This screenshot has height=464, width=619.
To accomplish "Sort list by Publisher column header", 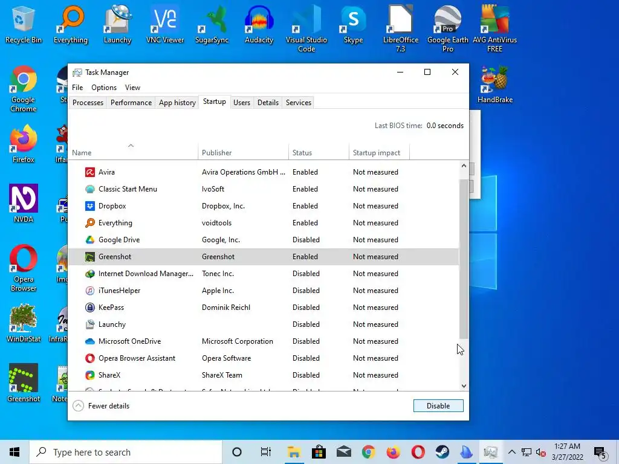I will point(243,152).
